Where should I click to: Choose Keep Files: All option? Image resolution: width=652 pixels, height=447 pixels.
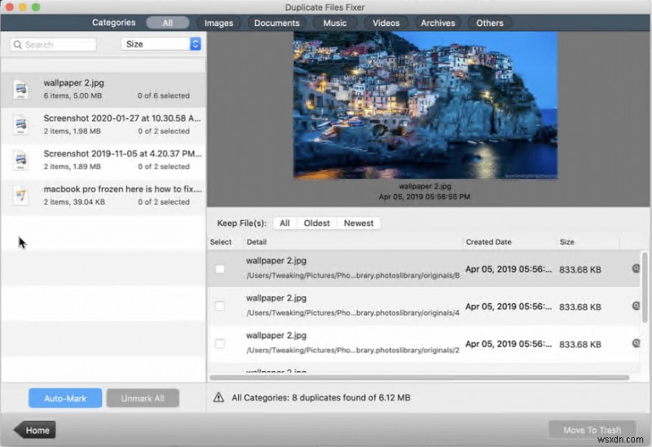click(284, 223)
